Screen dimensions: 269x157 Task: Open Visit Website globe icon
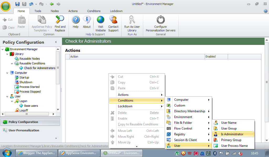point(100,20)
